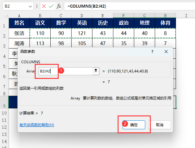The height and width of the screenshot is (148, 195).
Task: Click cell with value 98
Action: click(61, 43)
